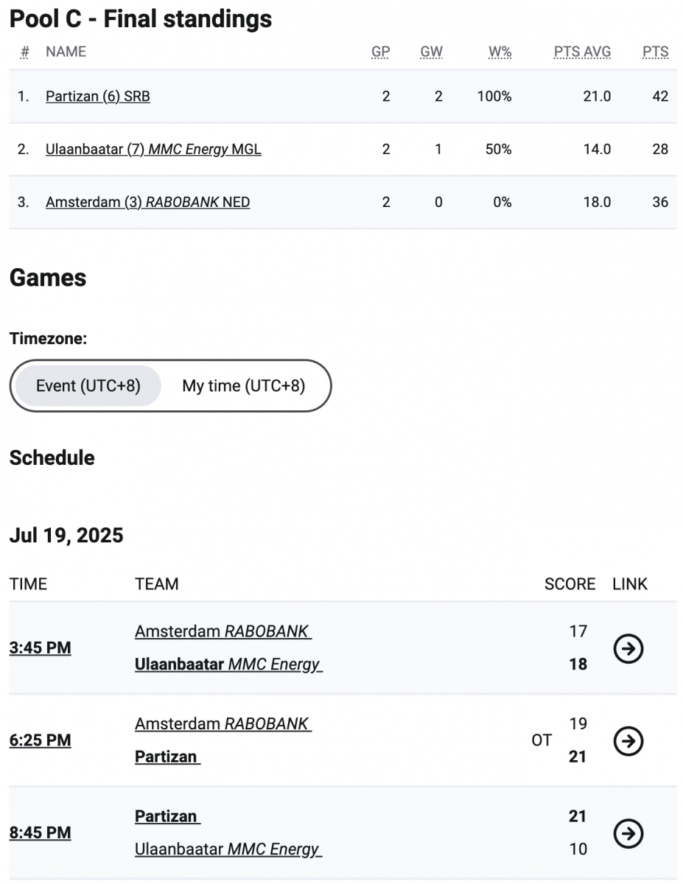
Task: Open Amsterdam RABOBANK in the 3:45 PM game
Action: pos(223,631)
